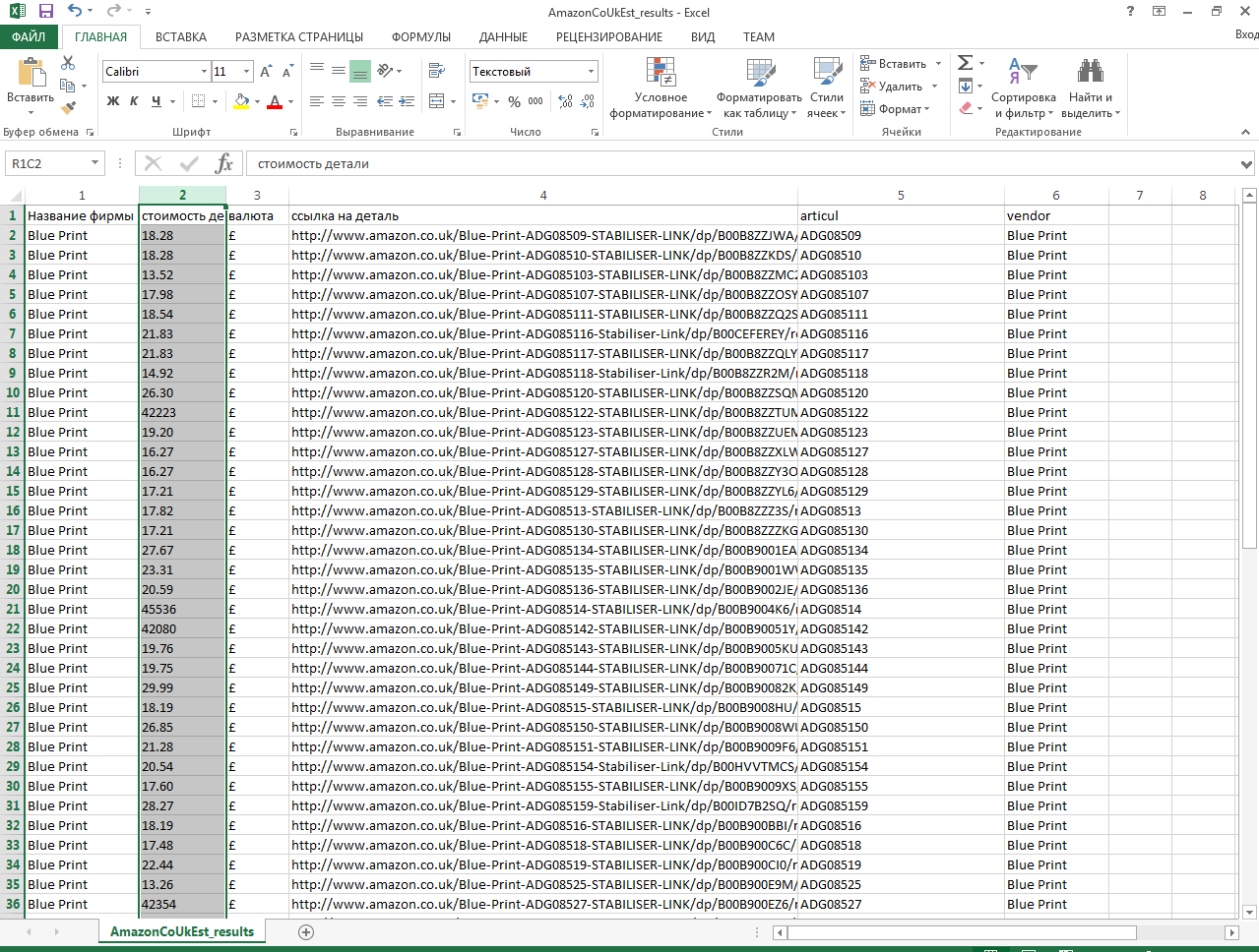
Task: Increase the font size with the large A
Action: (x=266, y=72)
